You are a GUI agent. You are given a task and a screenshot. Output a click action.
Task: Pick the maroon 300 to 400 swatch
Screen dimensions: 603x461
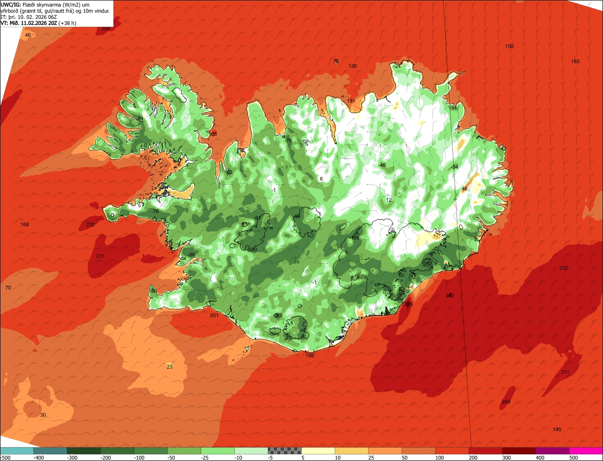coord(519,451)
